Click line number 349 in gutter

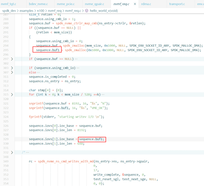point(6,161)
